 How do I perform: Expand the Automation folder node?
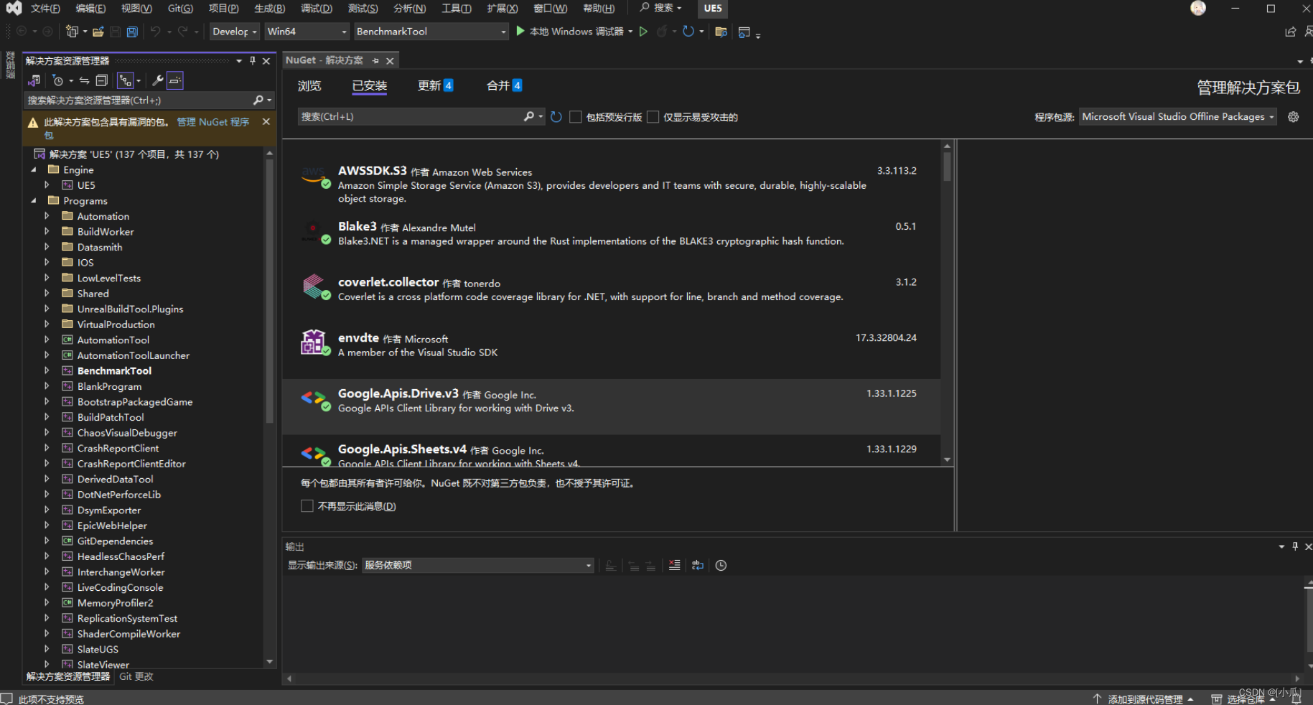pos(47,216)
